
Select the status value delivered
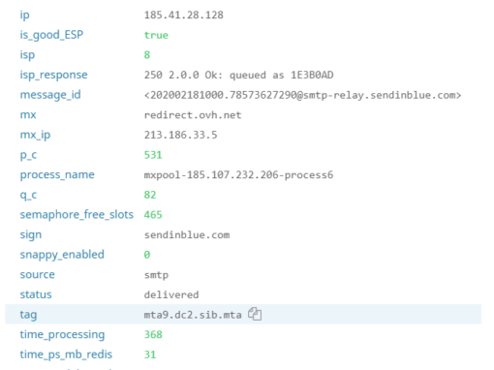[171, 294]
